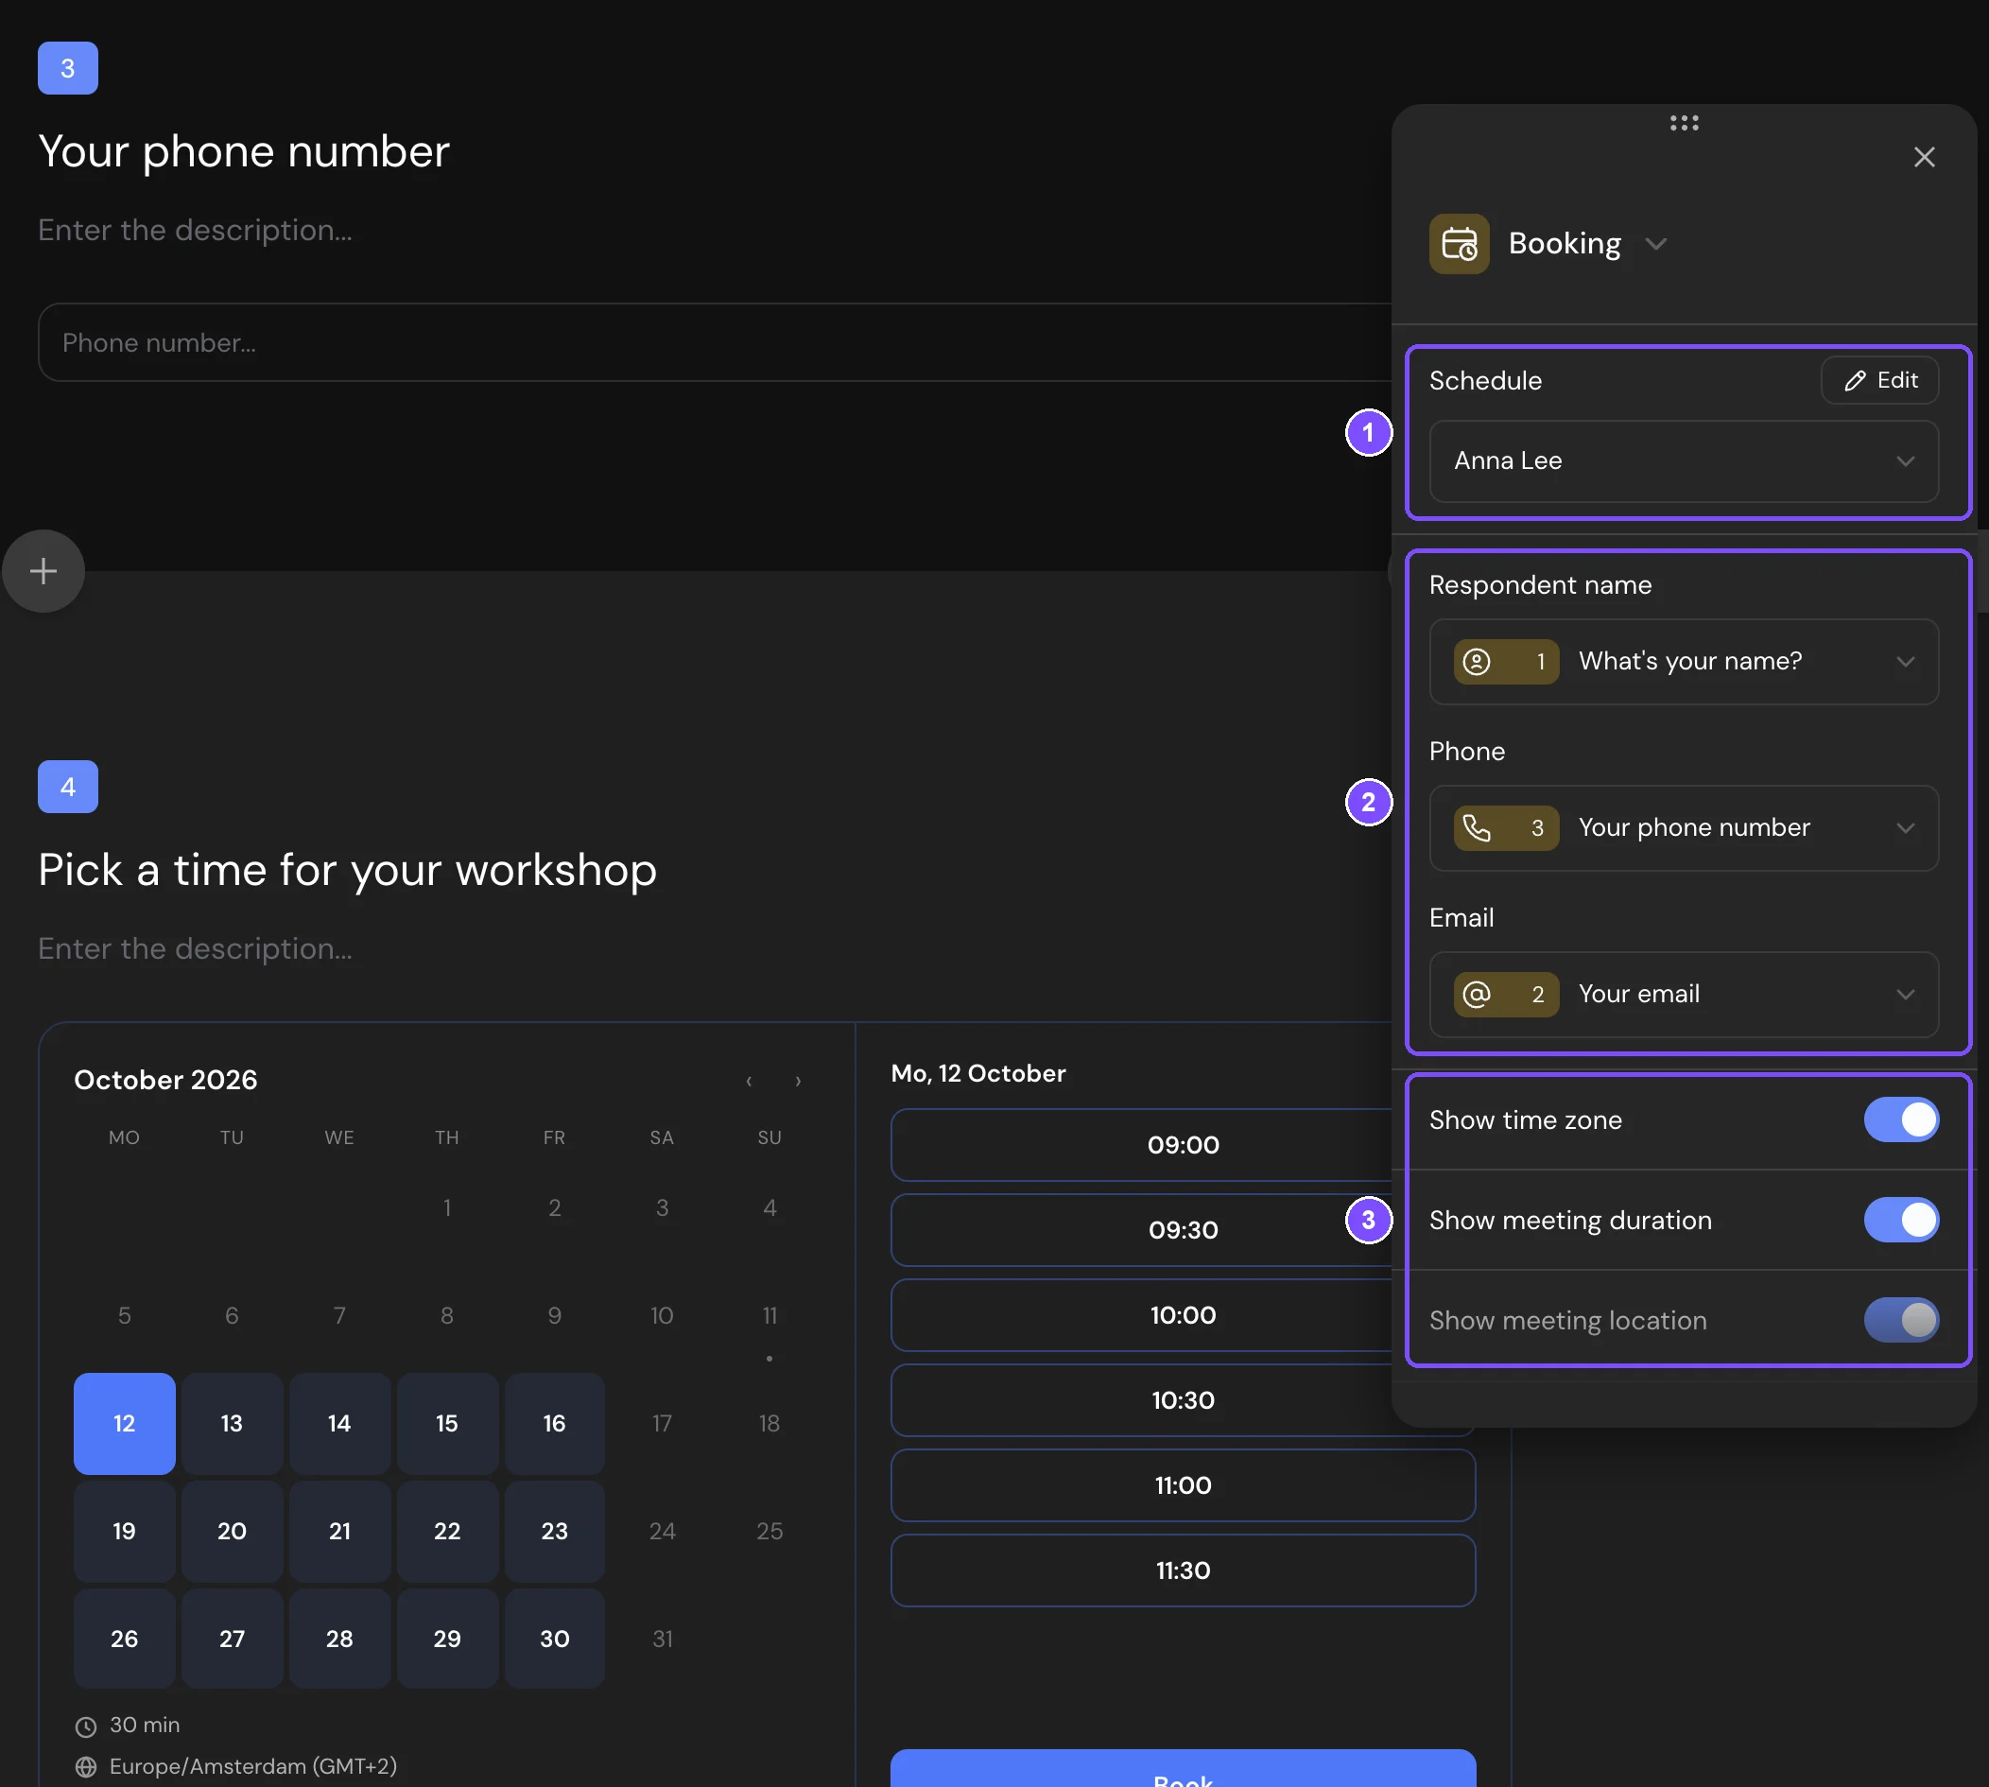Go to previous month in calendar
The image size is (1989, 1787).
pyautogui.click(x=749, y=1081)
